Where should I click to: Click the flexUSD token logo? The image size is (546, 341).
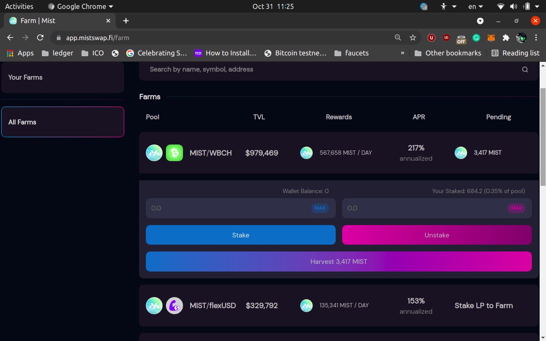[x=174, y=306]
